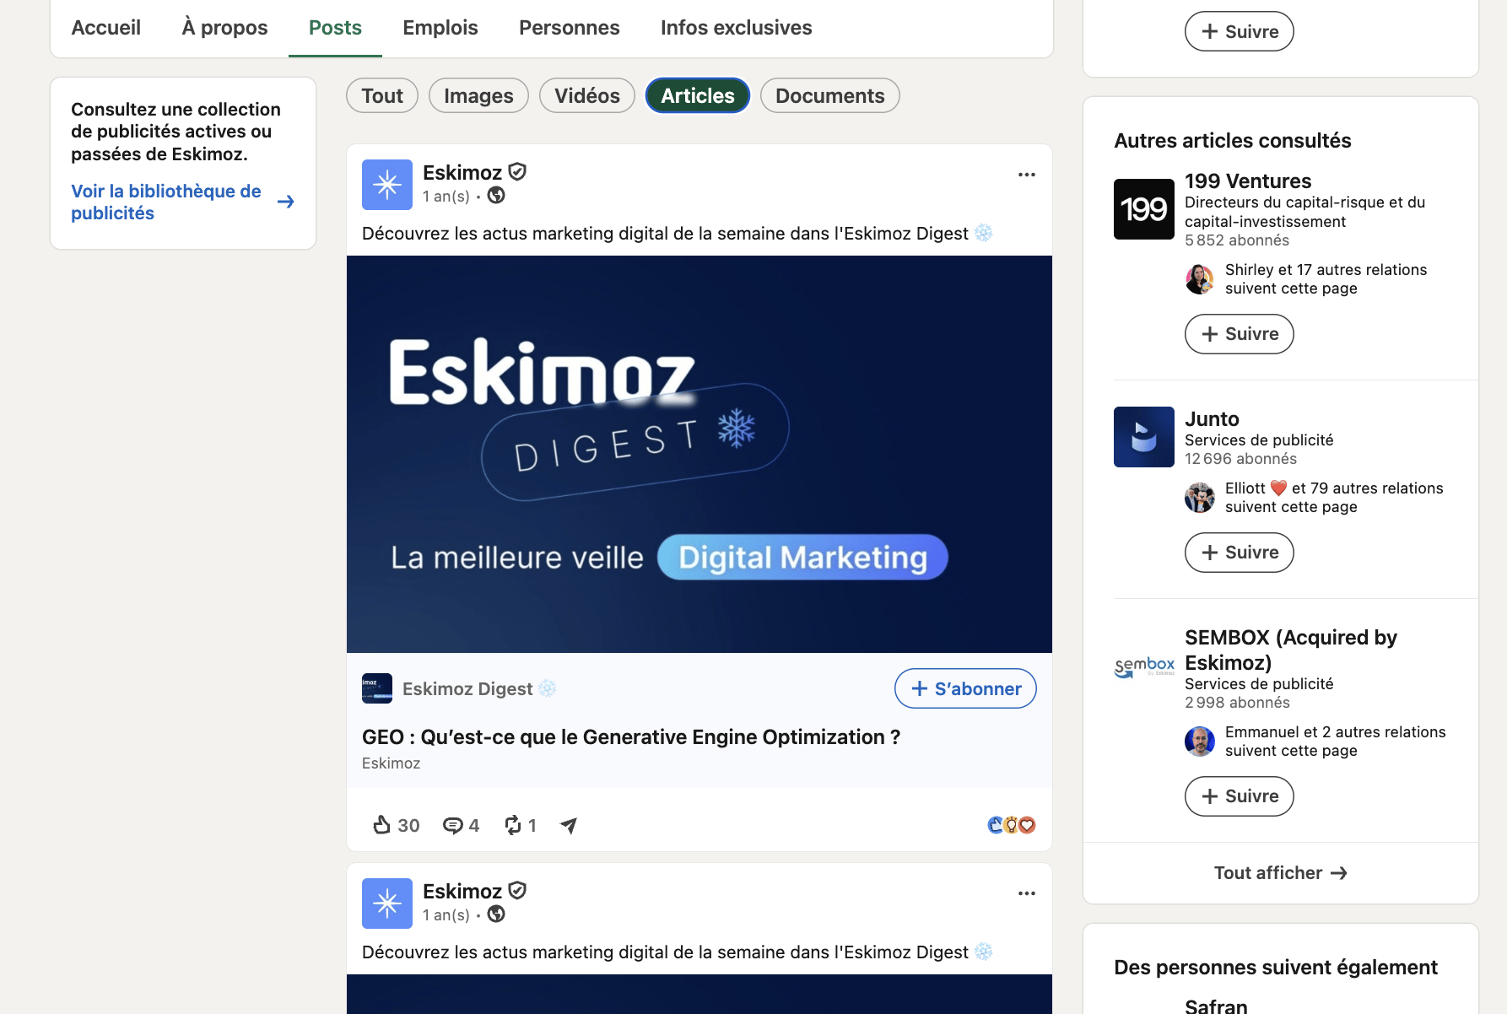1507x1014 pixels.
Task: Open comments on the GEO article post
Action: coord(461,825)
